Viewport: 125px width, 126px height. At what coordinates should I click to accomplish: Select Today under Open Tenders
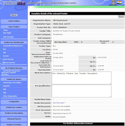pos(5,30)
